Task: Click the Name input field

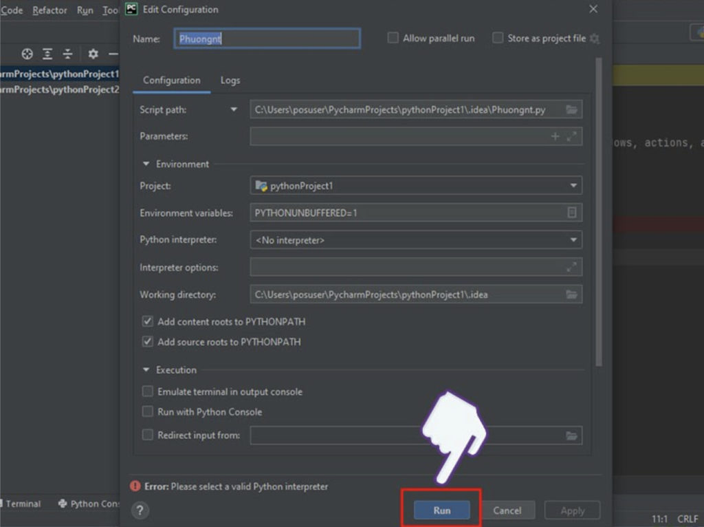Action: coord(267,39)
